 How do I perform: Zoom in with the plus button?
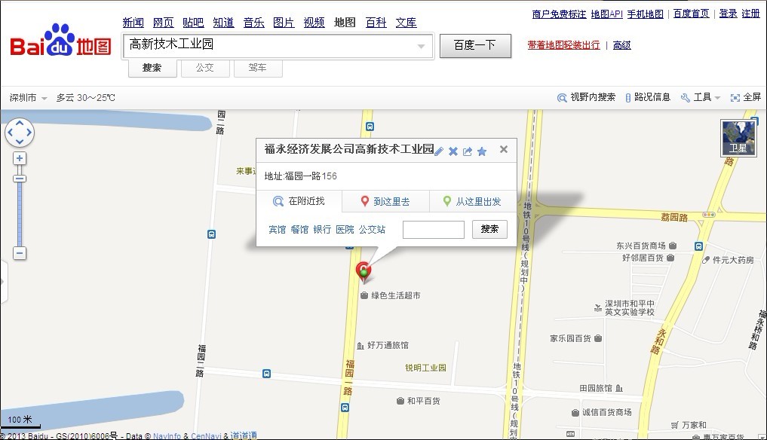coord(20,158)
